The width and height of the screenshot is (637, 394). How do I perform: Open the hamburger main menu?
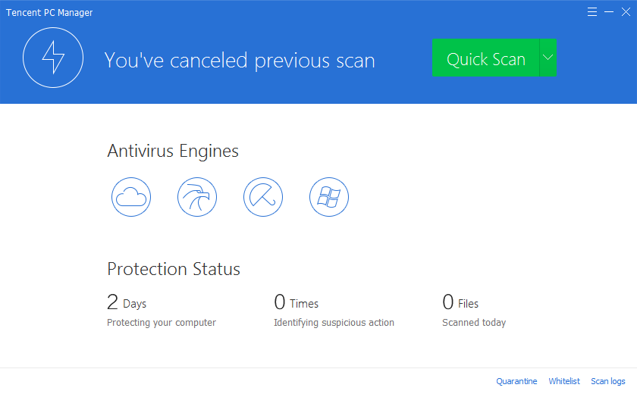point(592,12)
